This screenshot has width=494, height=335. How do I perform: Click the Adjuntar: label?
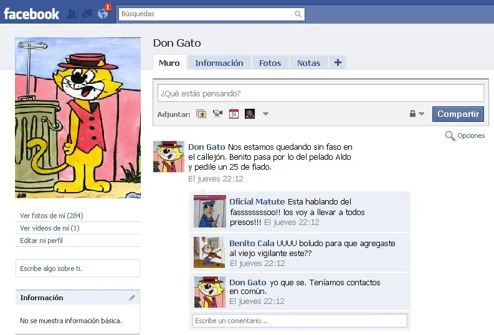(174, 114)
